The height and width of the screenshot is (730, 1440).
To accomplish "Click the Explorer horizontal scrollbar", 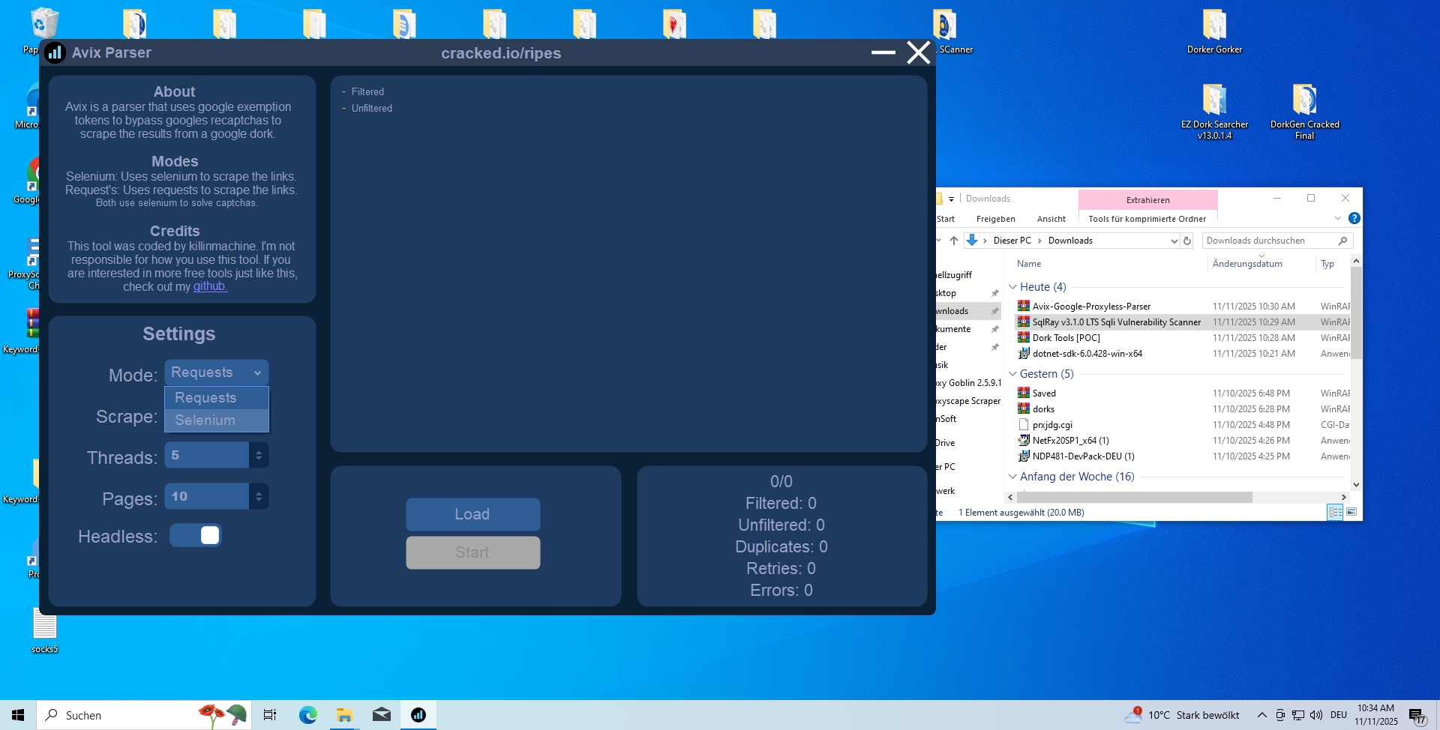I will pyautogui.click(x=1134, y=498).
